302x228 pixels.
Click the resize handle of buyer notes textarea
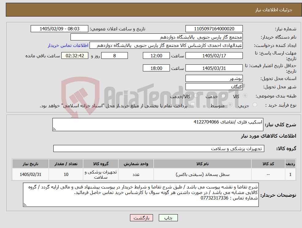coord(25,205)
